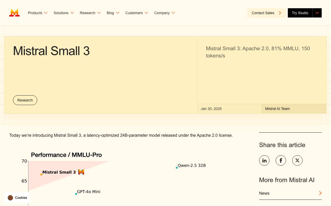This screenshot has height=206, width=331.
Task: Click the orange Mistral Small 3 data point
Action: click(x=41, y=175)
